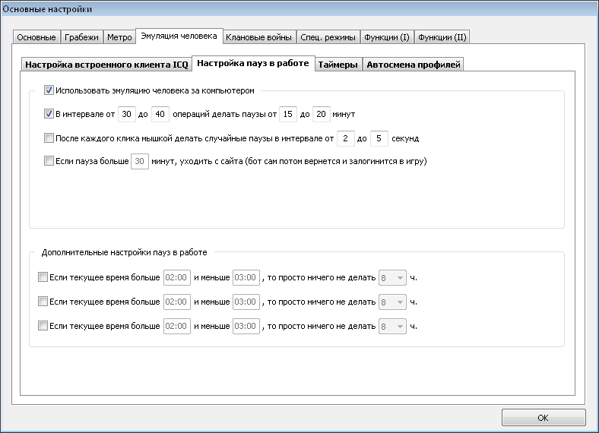This screenshot has width=599, height=433.
Task: Check second Если текущее время больше checkbox
Action: coord(43,302)
